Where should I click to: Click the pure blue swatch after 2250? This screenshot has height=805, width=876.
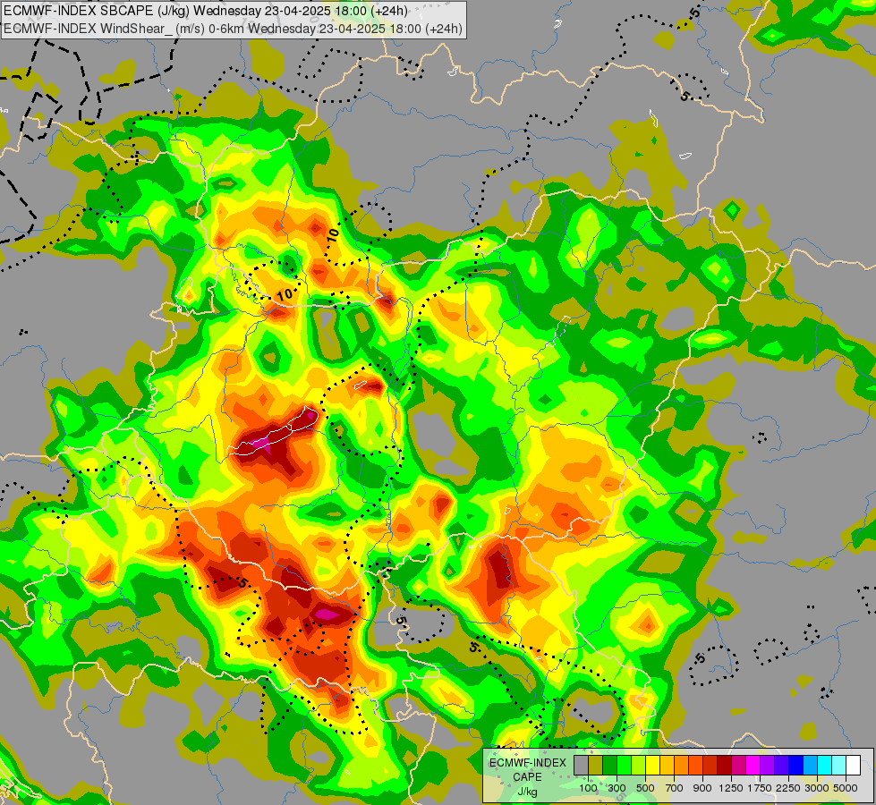(796, 766)
